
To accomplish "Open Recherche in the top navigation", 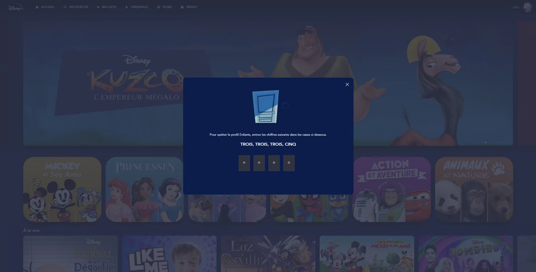I will [76, 7].
